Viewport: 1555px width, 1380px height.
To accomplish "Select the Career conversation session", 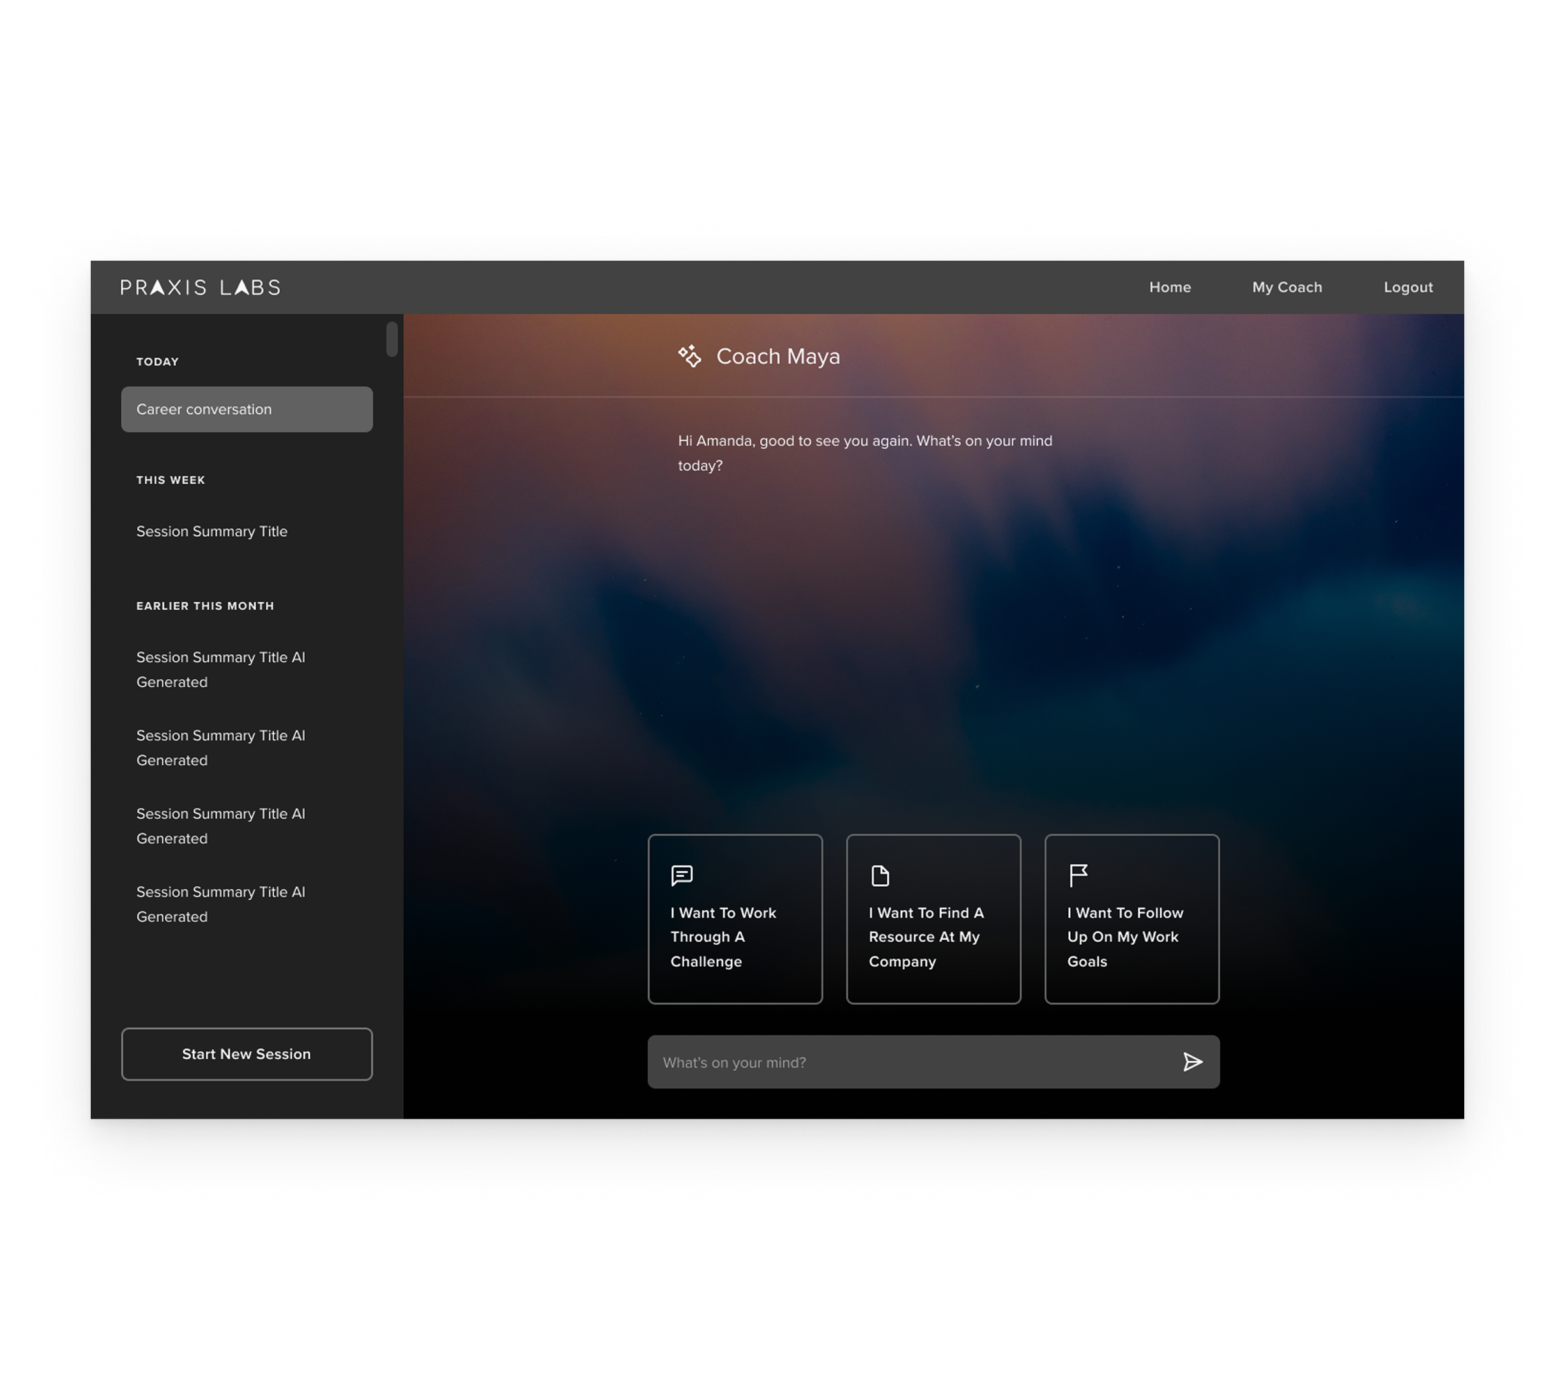I will (247, 410).
